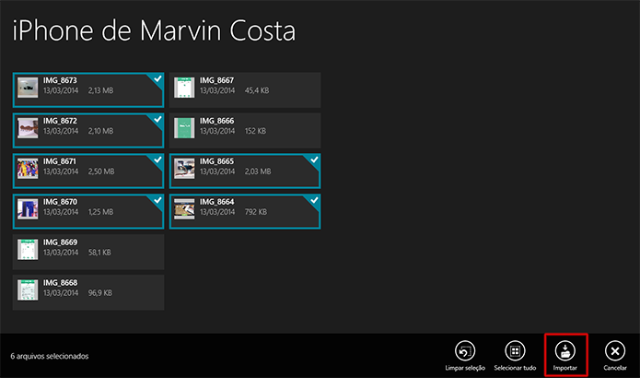Viewport: 640px width, 378px height.
Task: Select the file name IMG_8667
Action: tap(216, 80)
